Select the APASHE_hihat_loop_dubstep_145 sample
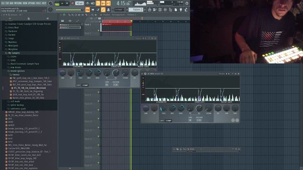The width and height of the screenshot is (303, 170). [23, 112]
